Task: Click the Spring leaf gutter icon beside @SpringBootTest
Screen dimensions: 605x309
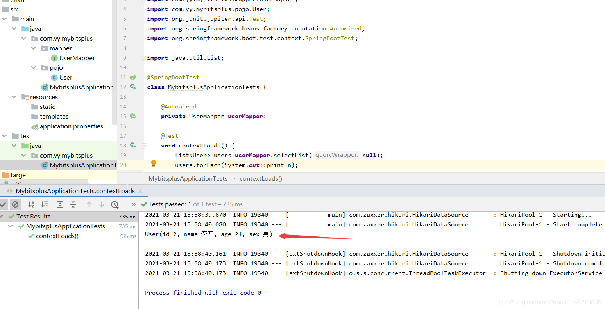Action: [133, 77]
